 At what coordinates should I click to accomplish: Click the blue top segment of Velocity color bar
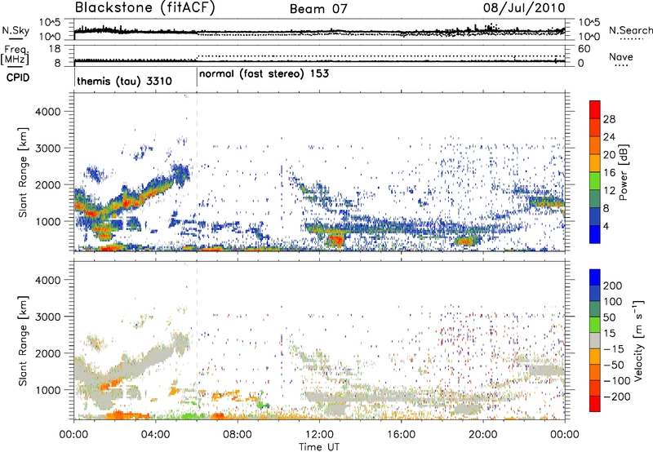tap(595, 277)
